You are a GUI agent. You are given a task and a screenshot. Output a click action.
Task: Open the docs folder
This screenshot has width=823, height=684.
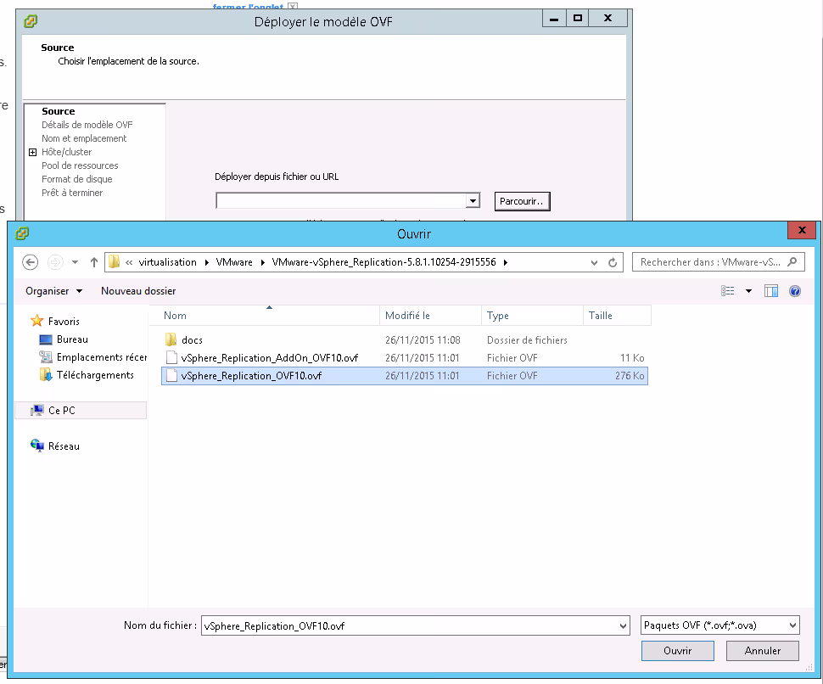192,340
